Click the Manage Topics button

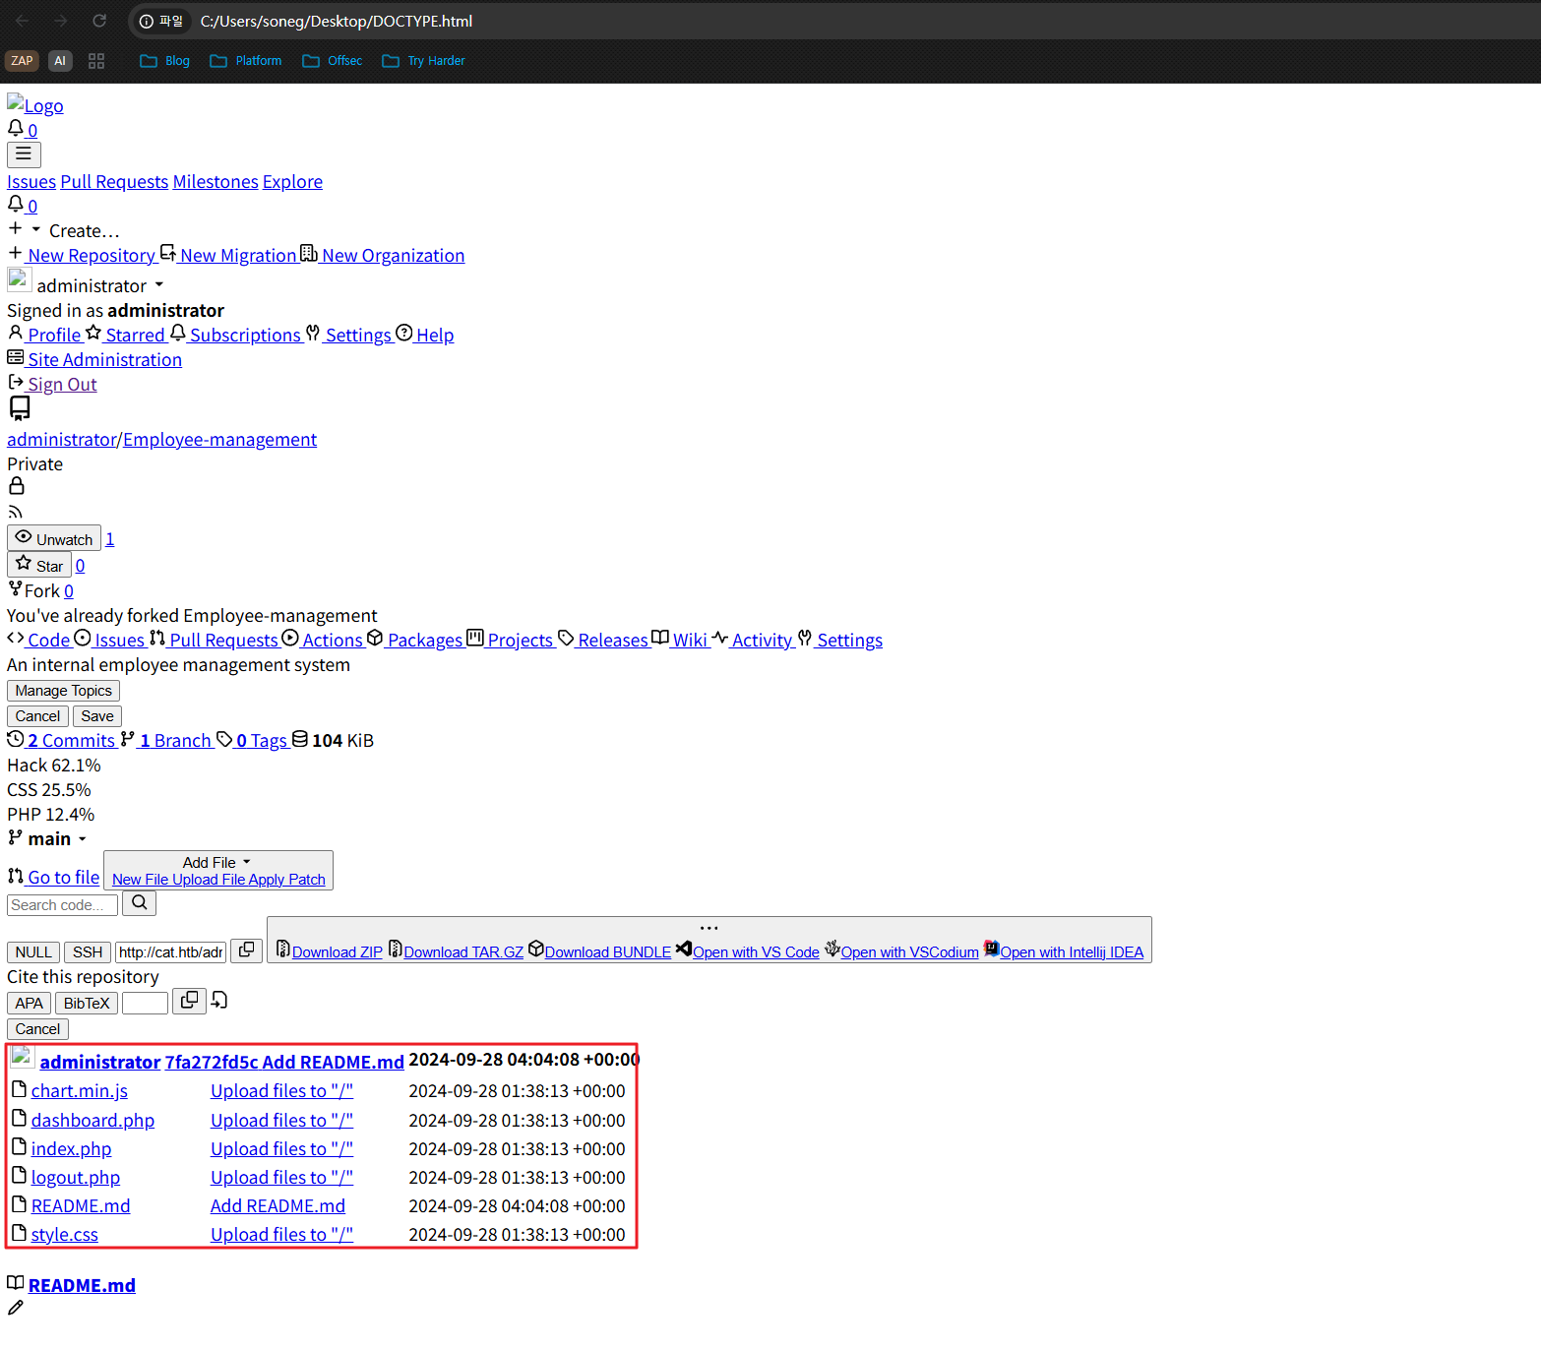63,691
